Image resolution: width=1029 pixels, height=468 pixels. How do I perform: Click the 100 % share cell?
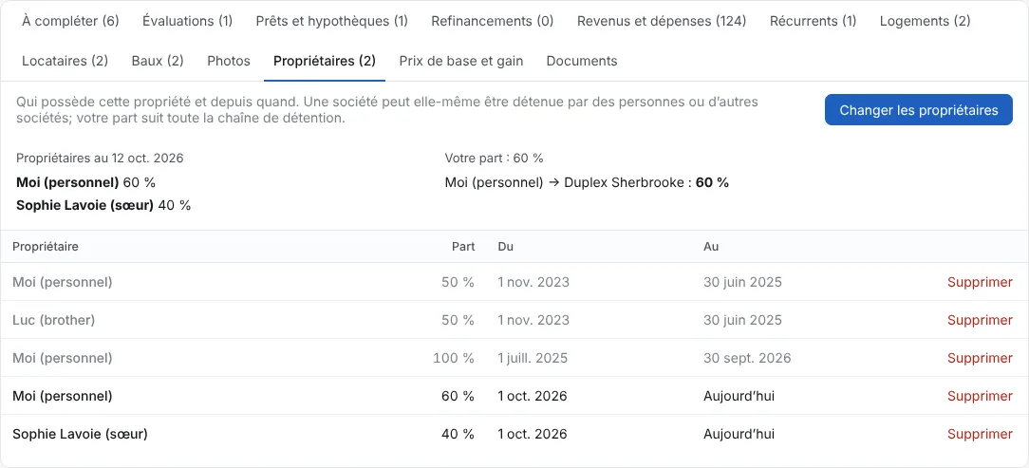pos(454,359)
